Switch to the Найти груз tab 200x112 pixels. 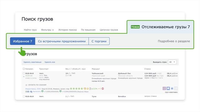click(x=30, y=30)
